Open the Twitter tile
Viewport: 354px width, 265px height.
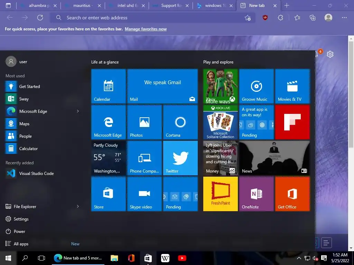click(x=180, y=158)
